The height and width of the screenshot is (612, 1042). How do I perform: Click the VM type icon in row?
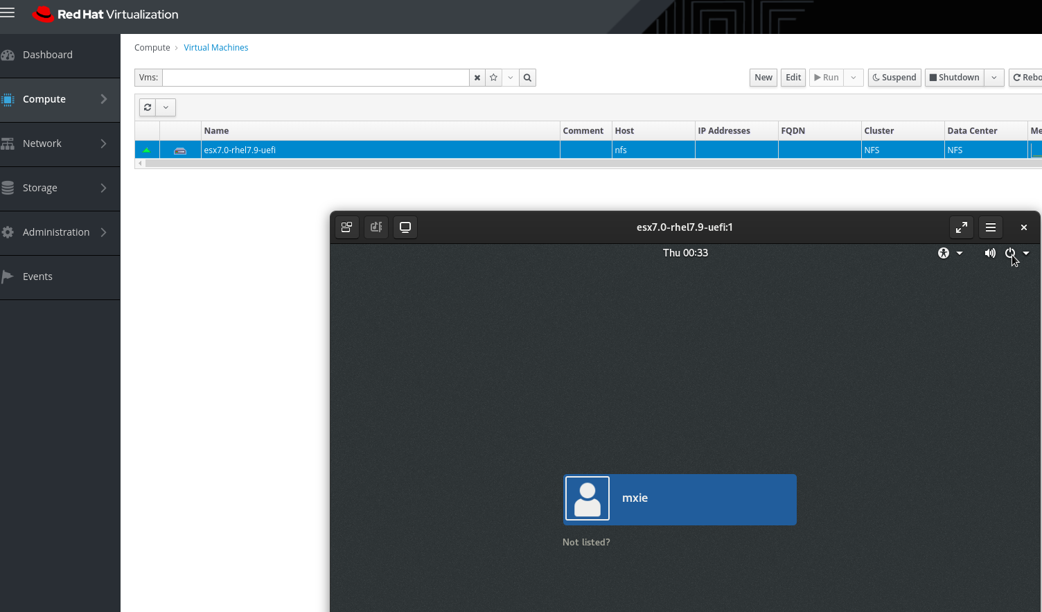coord(180,150)
